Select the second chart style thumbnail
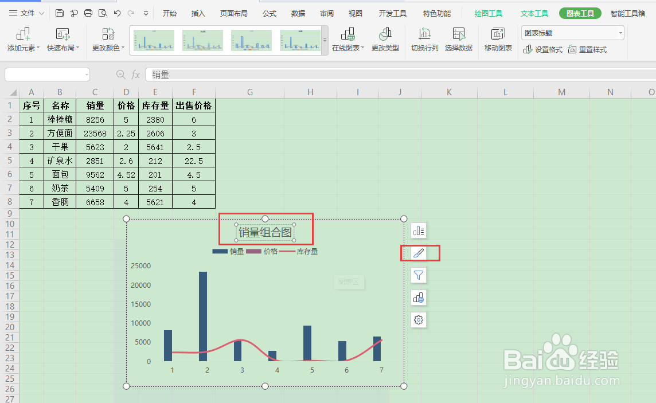The image size is (656, 403). coord(202,40)
